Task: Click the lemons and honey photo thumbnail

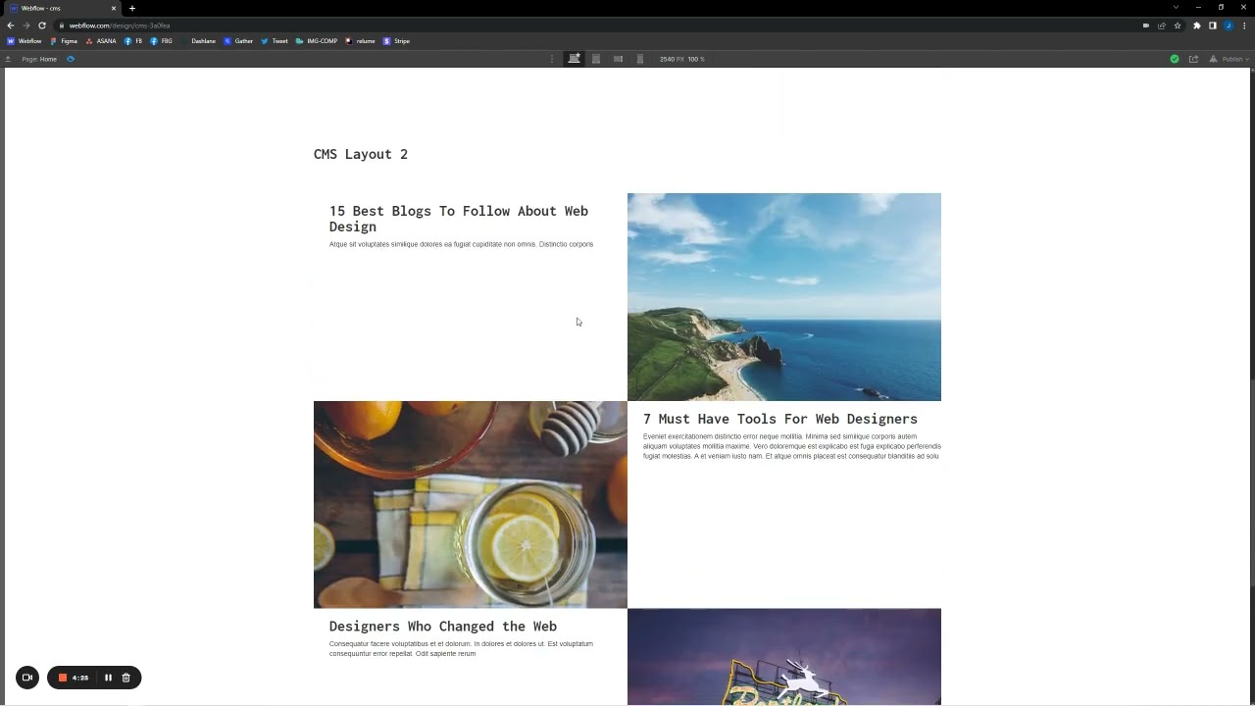Action: [471, 504]
